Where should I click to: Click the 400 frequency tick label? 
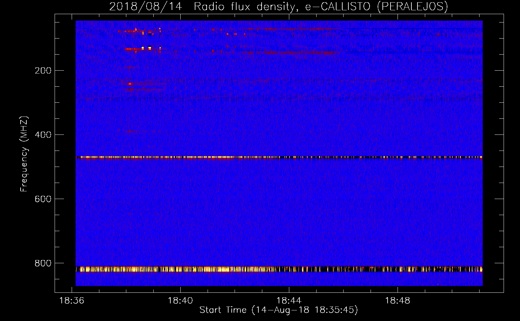tap(43, 135)
